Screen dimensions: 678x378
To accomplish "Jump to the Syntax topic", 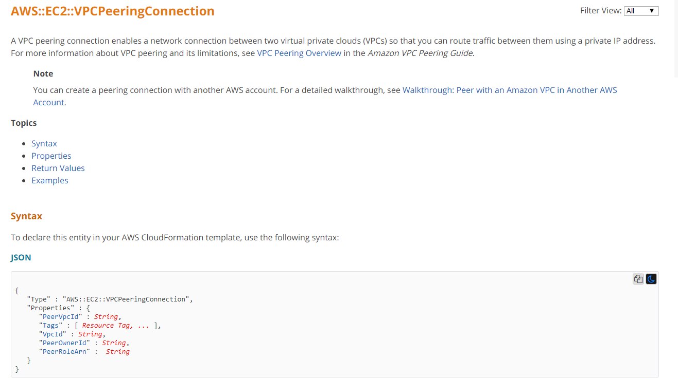I will click(44, 143).
